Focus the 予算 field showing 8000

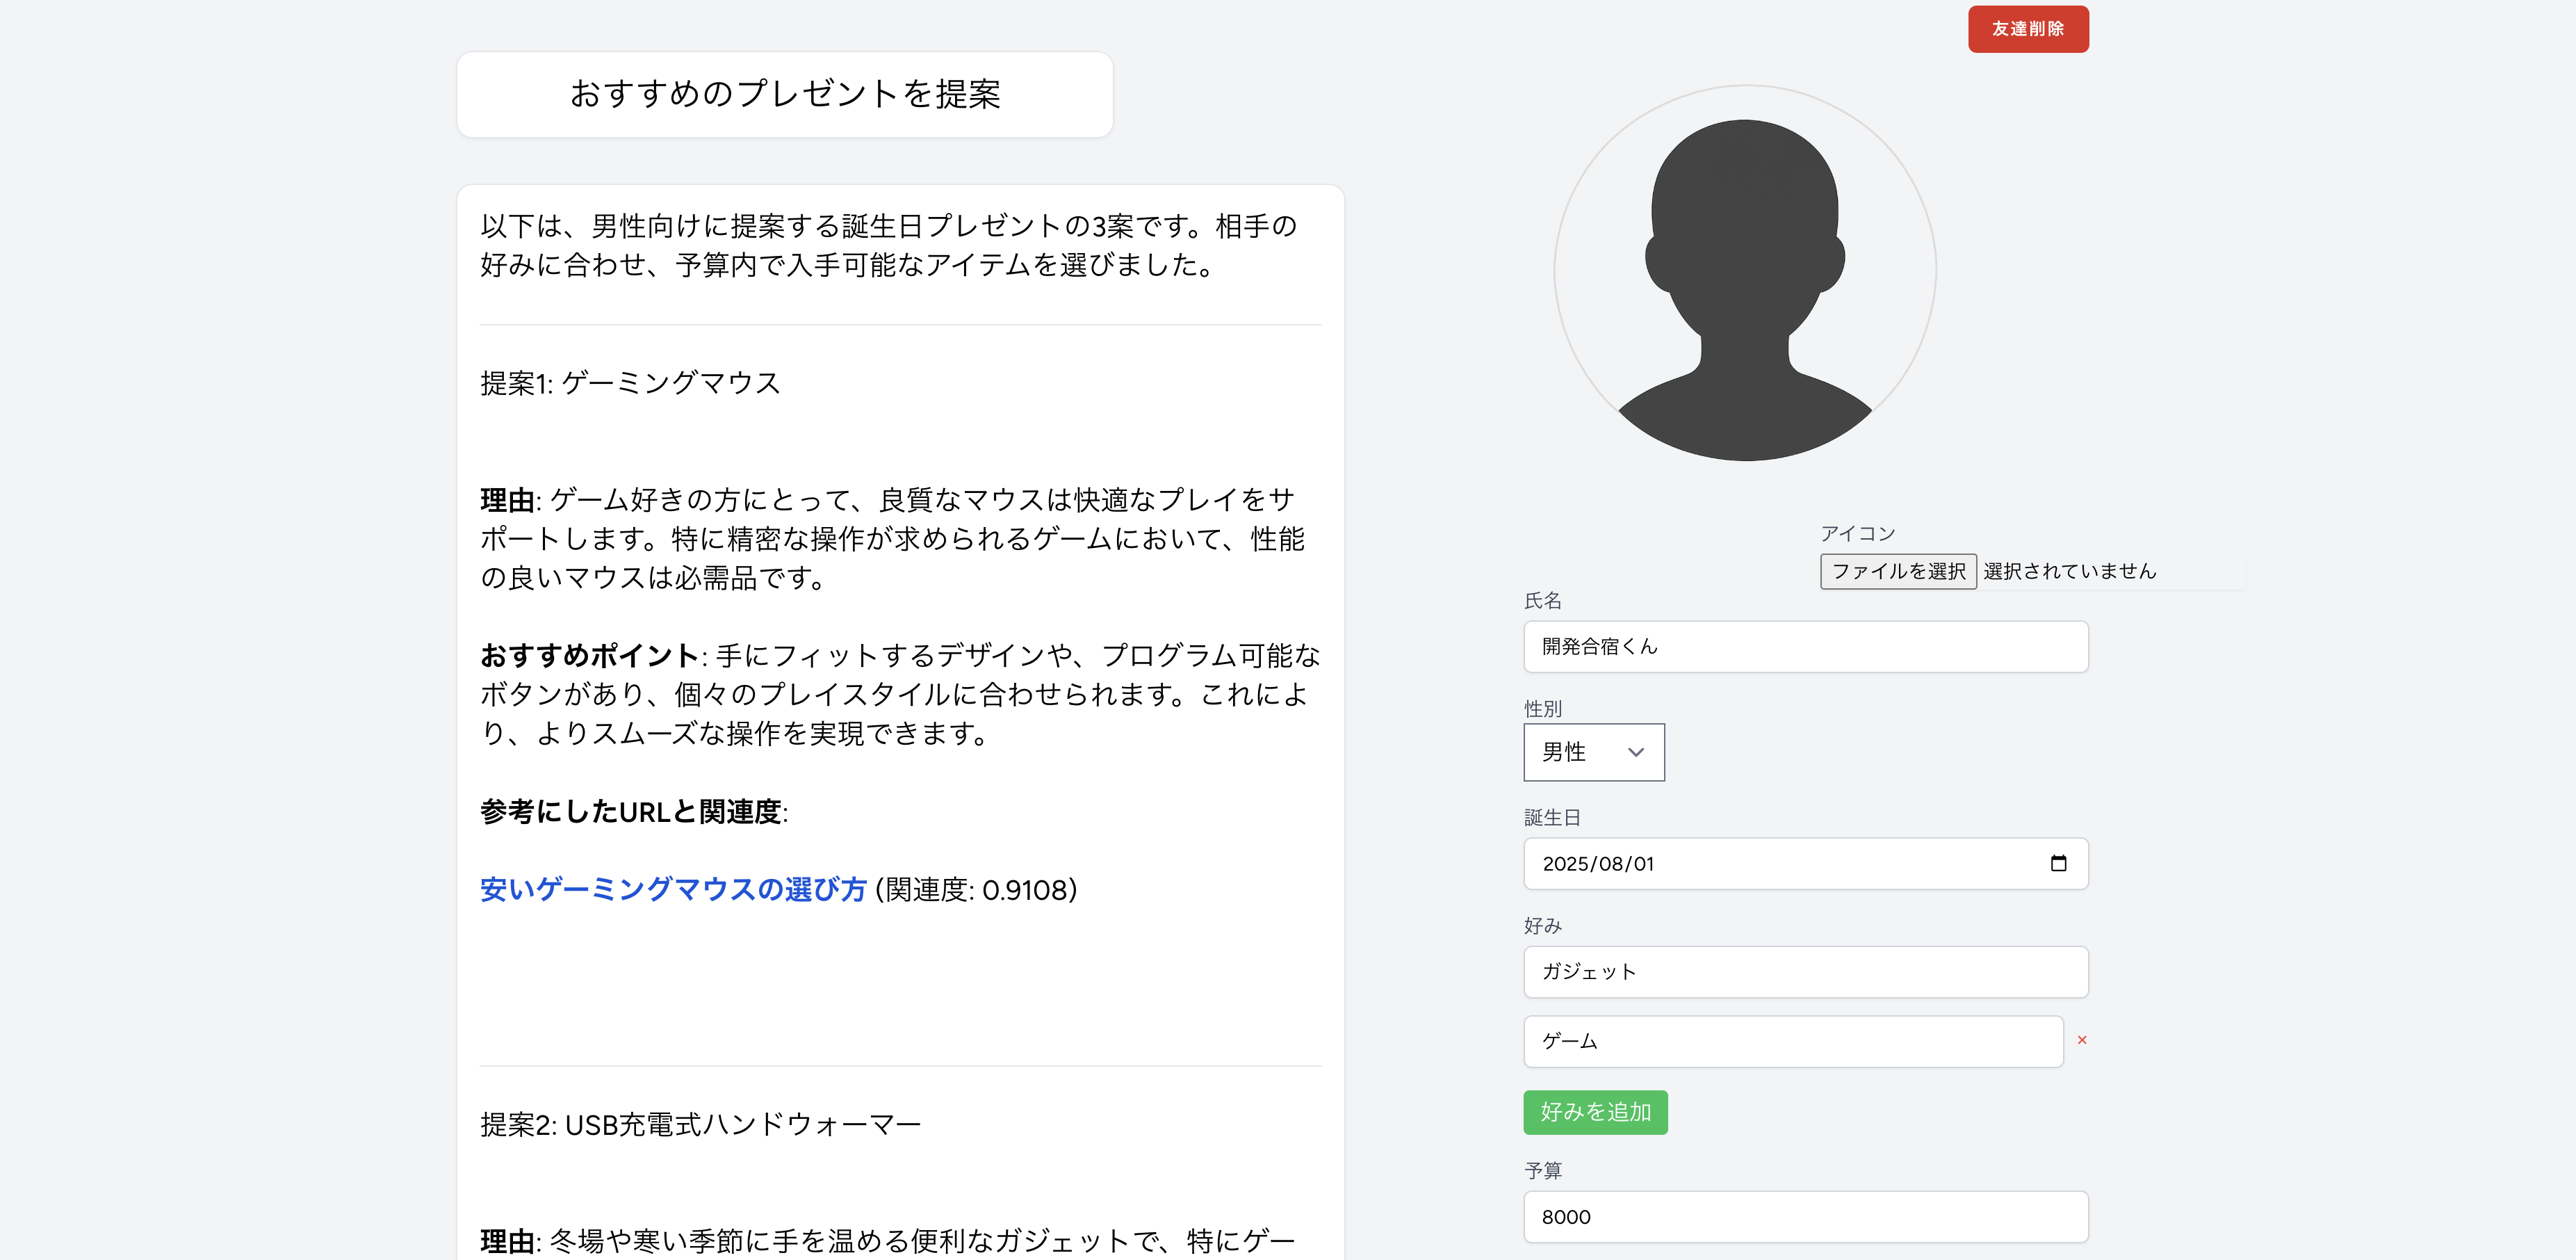(1805, 1217)
